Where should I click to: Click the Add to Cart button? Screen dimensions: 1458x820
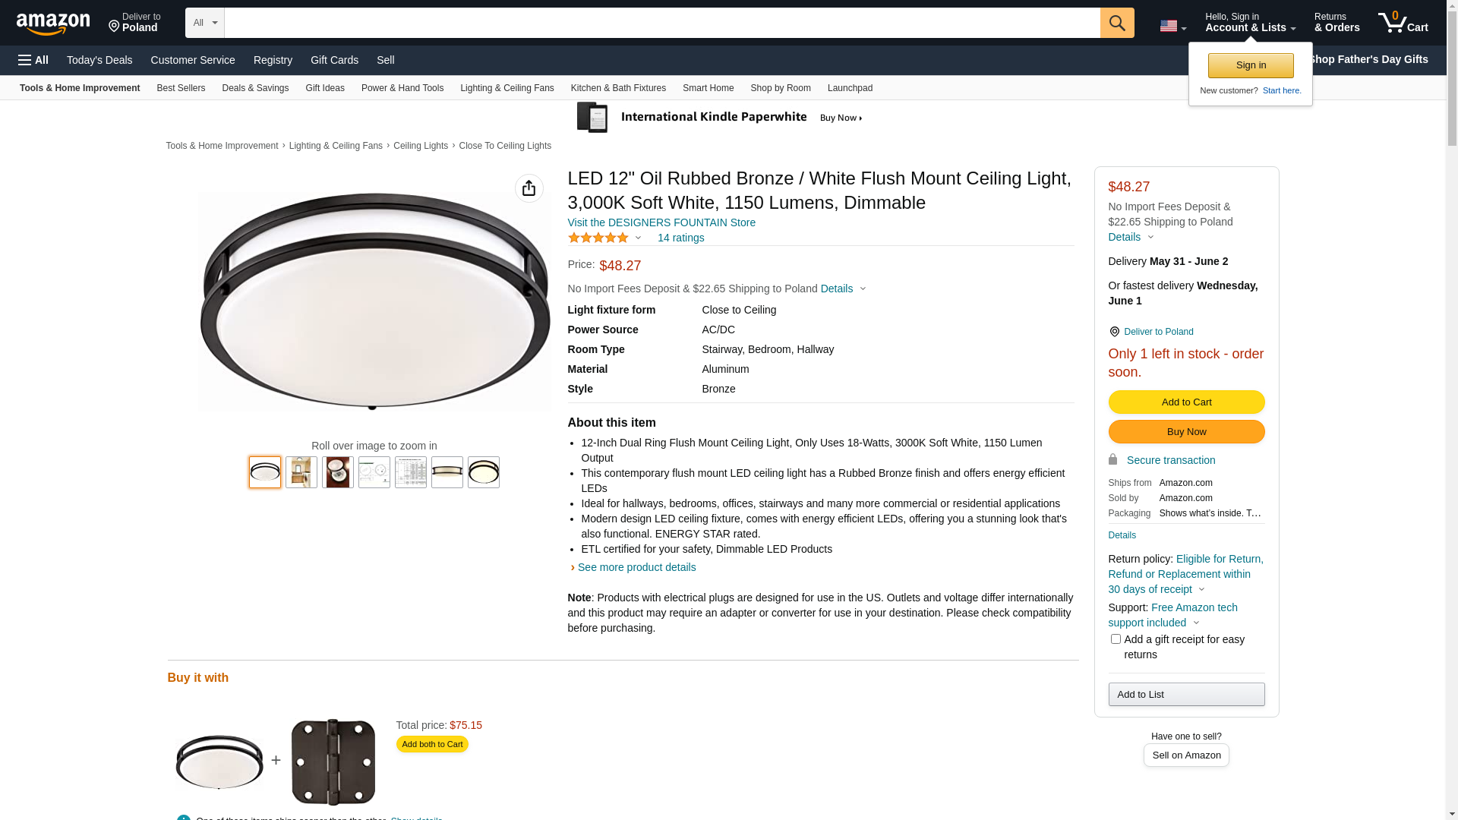[x=1186, y=402]
